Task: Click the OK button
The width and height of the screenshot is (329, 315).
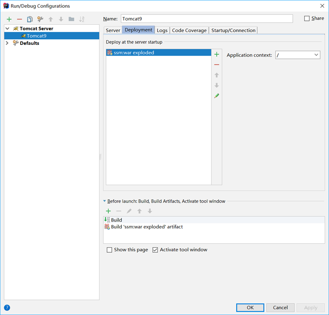Action: 250,308
